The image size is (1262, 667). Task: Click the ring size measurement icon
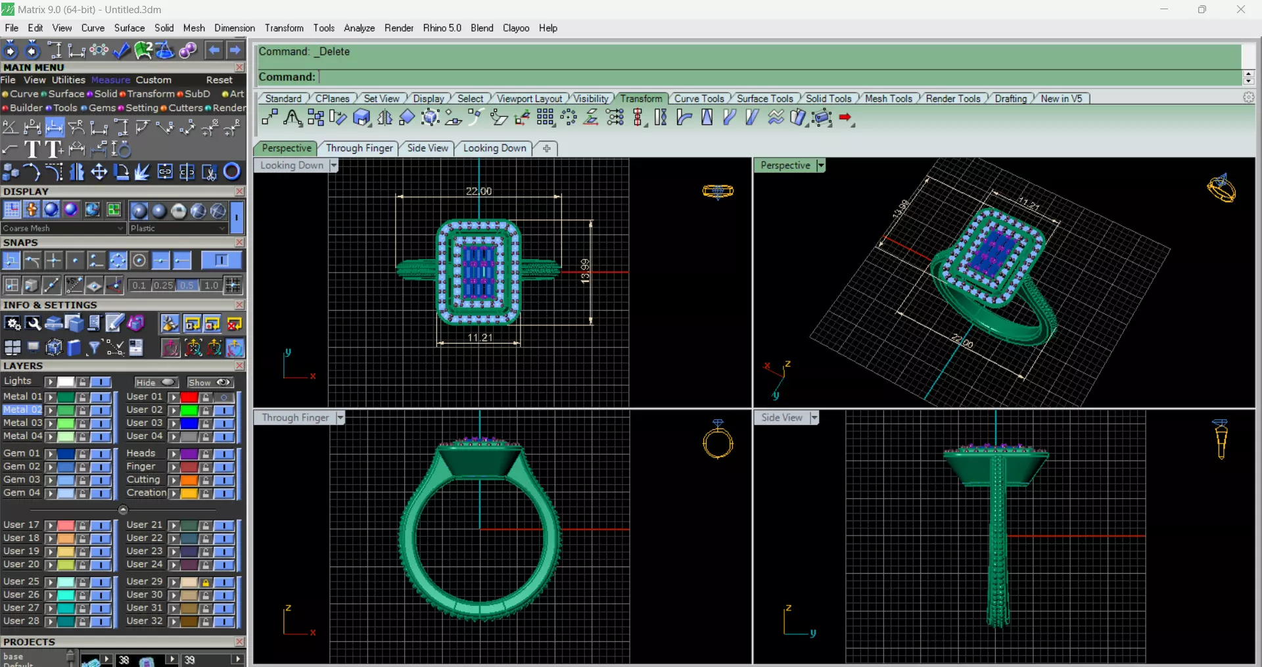[121, 150]
